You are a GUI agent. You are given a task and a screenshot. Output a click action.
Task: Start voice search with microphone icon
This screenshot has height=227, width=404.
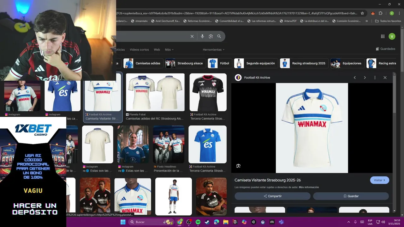tap(202, 36)
